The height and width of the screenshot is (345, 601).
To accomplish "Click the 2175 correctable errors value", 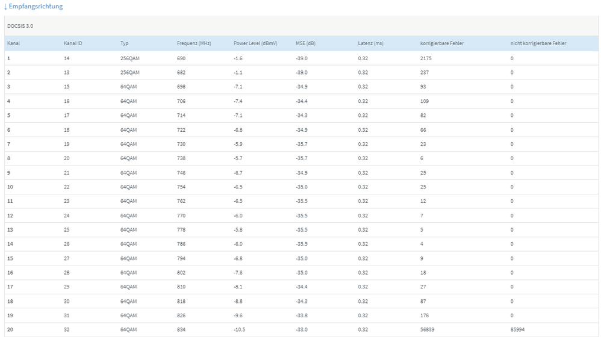I will [x=426, y=58].
